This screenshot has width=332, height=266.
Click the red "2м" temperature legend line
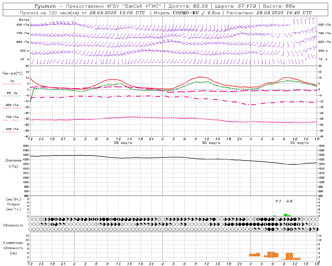click(x=12, y=84)
